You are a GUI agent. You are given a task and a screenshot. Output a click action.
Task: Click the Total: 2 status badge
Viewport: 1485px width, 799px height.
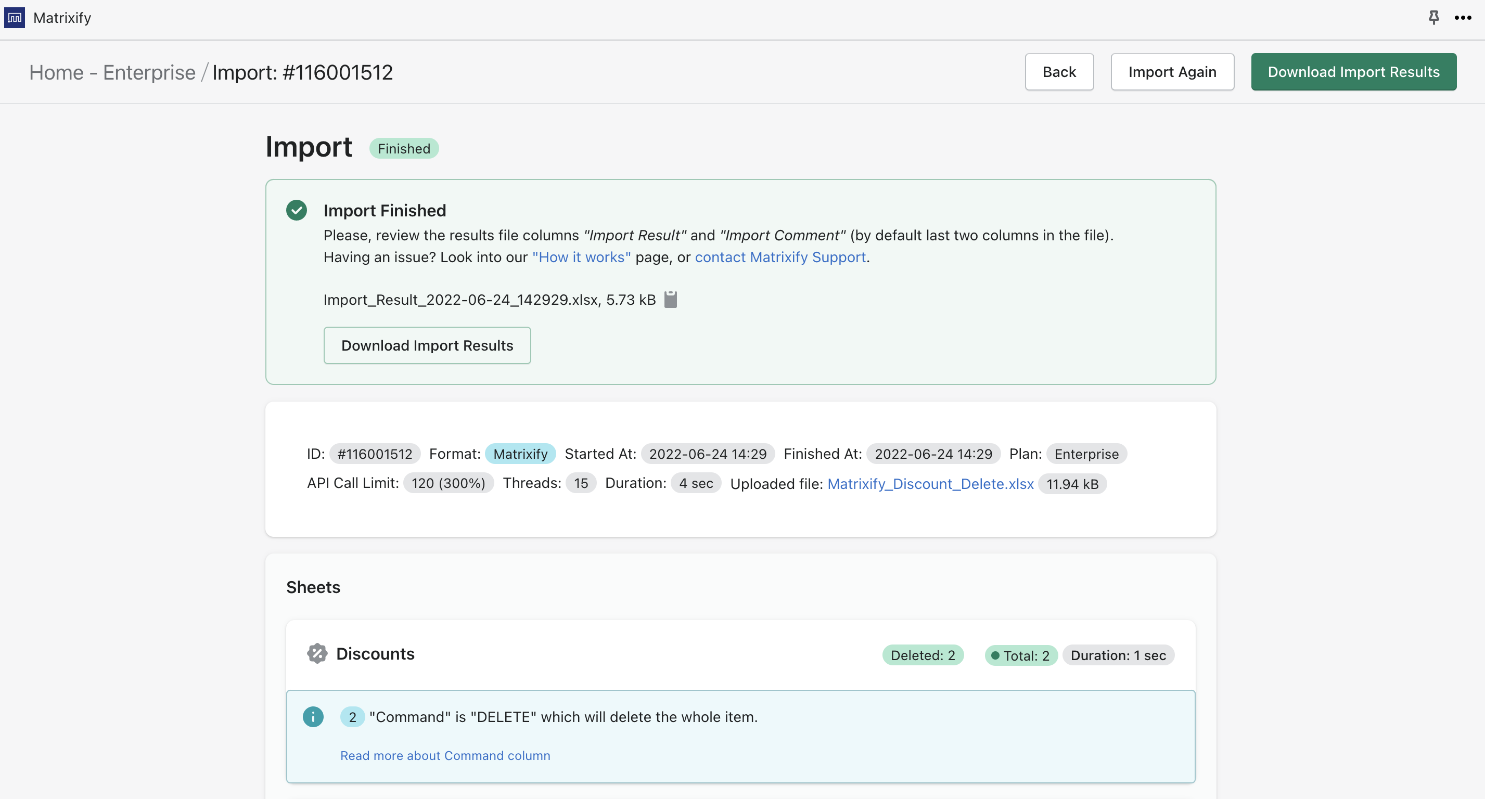(1021, 655)
